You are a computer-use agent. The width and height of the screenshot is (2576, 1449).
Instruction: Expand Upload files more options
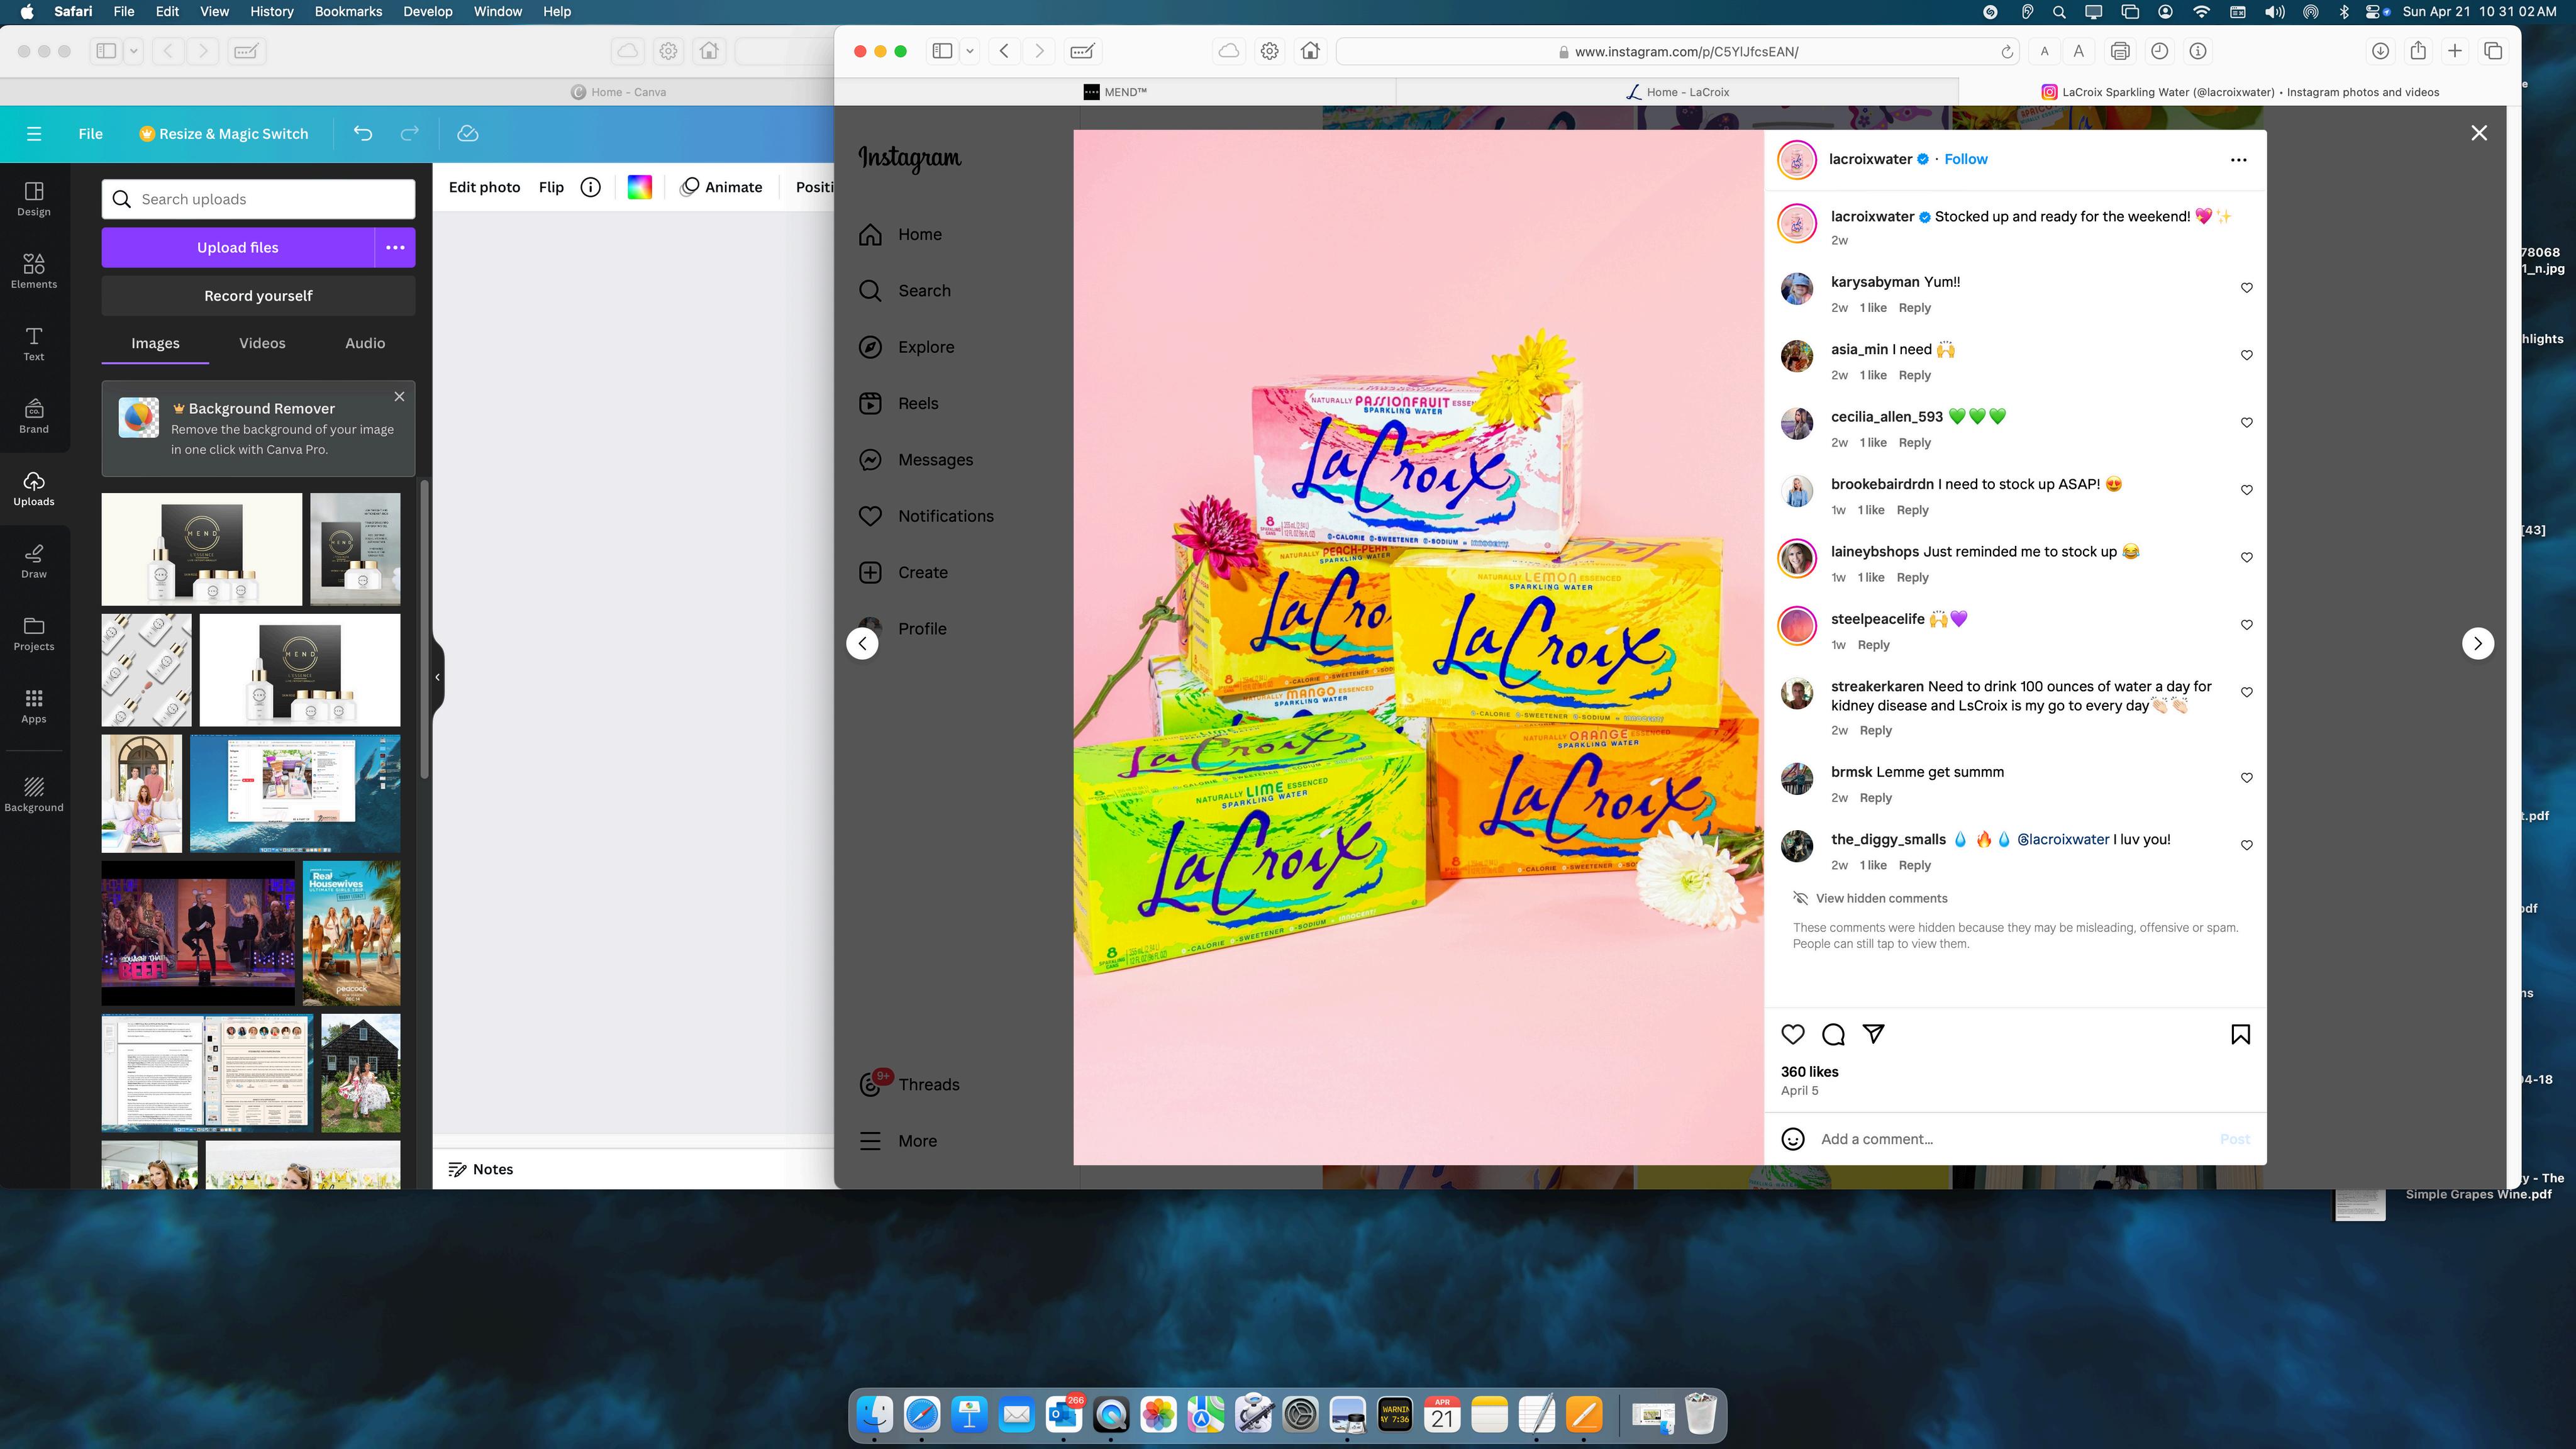point(395,247)
